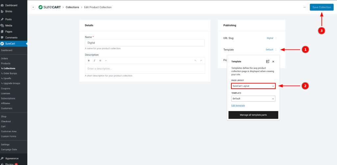
Task: Click the Edit template link
Action: [x=238, y=106]
